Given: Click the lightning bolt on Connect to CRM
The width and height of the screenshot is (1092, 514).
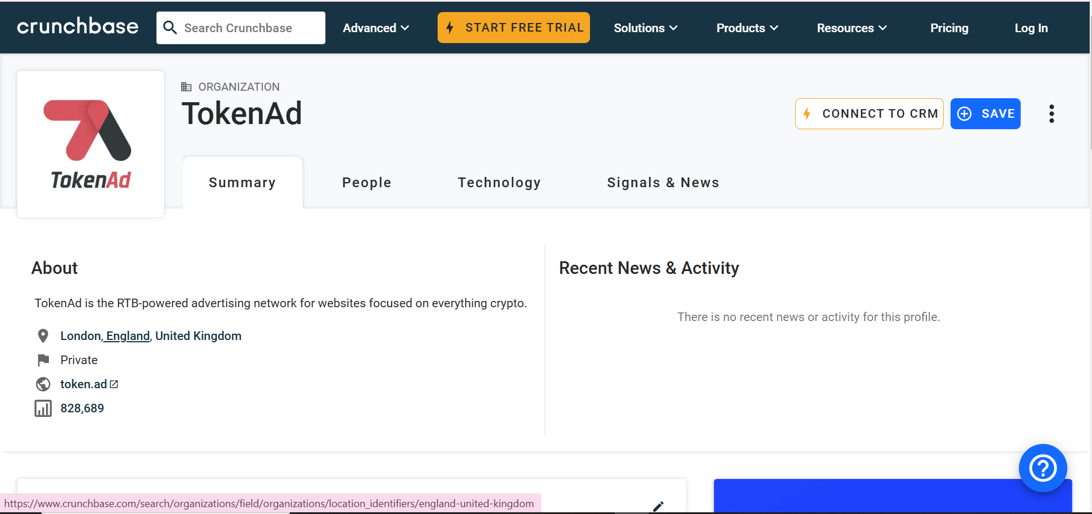Looking at the screenshot, I should 807,114.
